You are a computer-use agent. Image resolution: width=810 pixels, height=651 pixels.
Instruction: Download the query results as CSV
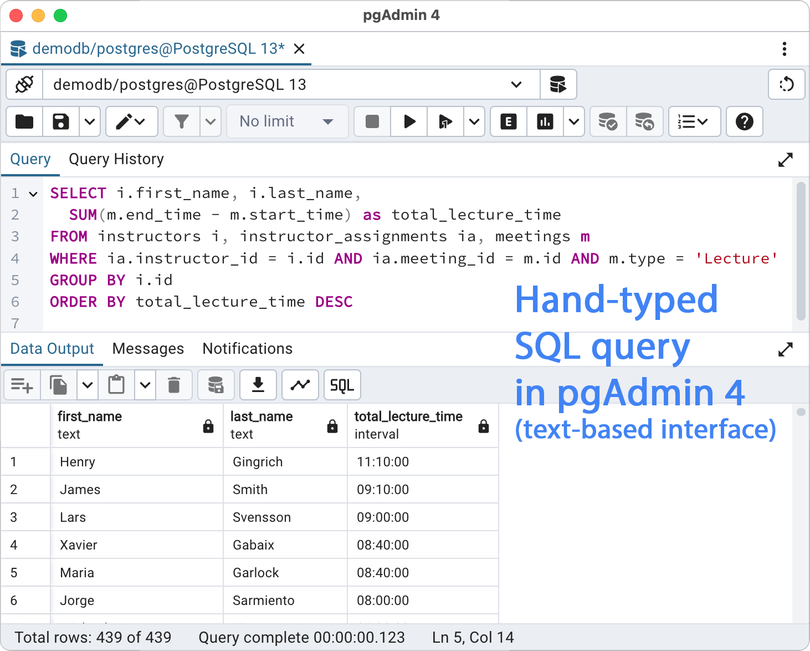(x=258, y=384)
